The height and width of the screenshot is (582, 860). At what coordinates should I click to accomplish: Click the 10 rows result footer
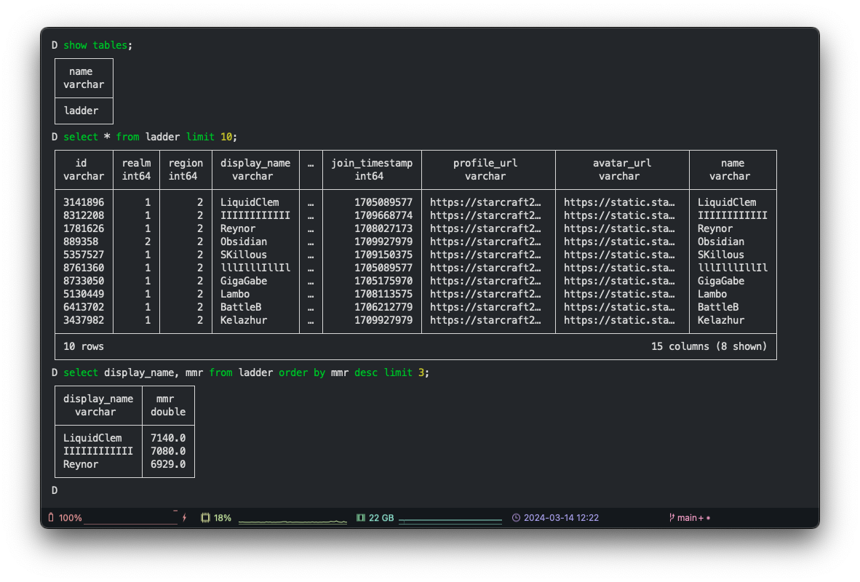(x=84, y=346)
